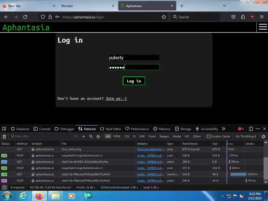The width and height of the screenshot is (268, 201).
Task: Click the Log in button
Action: 134,81
